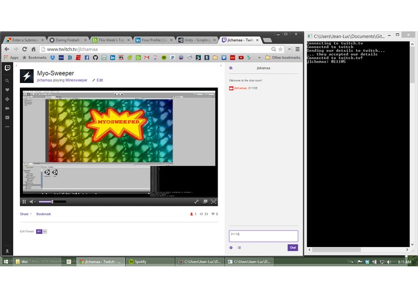Click the follower heart count under the video

(x=215, y=214)
